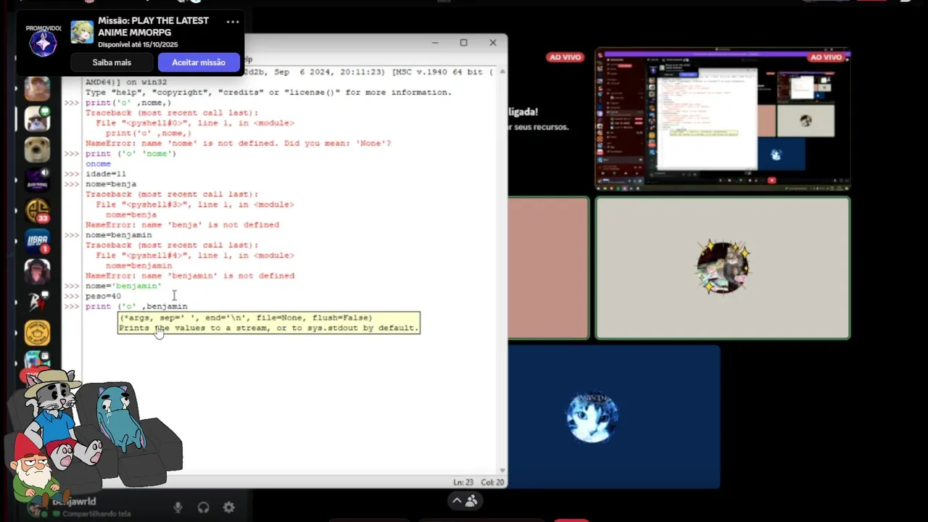Select the pink participant tile

click(x=548, y=268)
